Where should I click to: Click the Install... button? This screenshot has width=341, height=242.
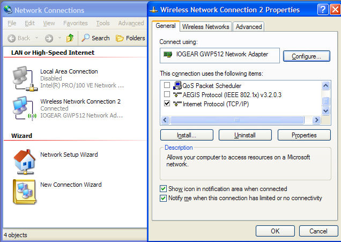(x=187, y=135)
